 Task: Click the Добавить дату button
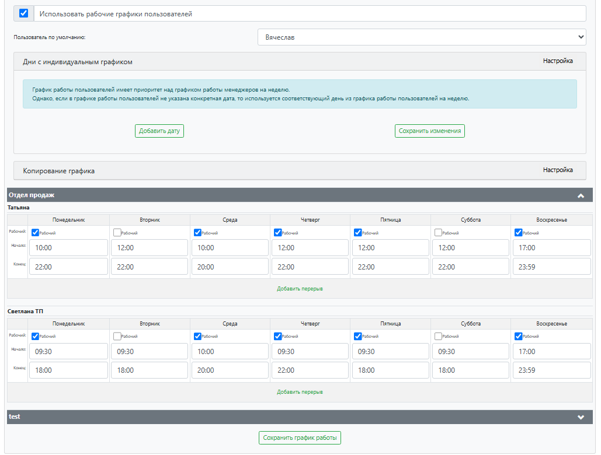pyautogui.click(x=159, y=131)
